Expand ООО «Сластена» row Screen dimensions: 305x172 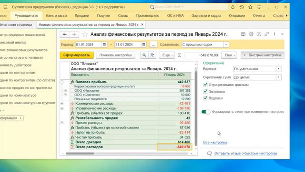click(65, 95)
